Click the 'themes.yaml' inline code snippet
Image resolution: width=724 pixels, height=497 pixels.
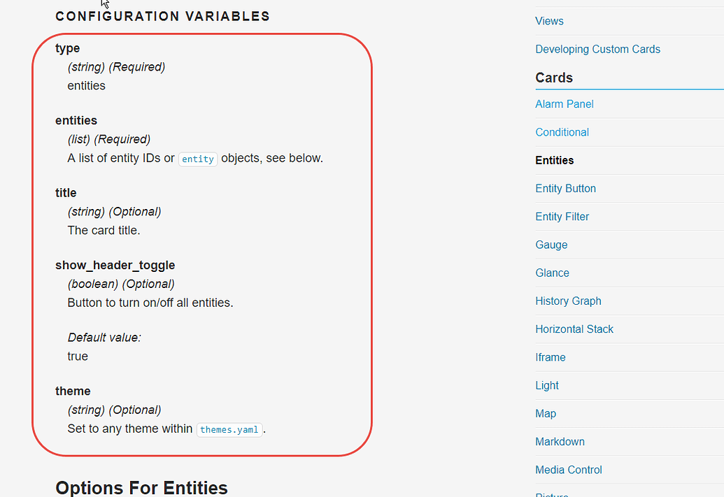pyautogui.click(x=229, y=429)
